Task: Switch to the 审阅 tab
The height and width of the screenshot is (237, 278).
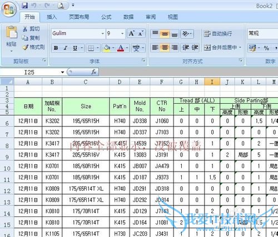Action: point(151,17)
